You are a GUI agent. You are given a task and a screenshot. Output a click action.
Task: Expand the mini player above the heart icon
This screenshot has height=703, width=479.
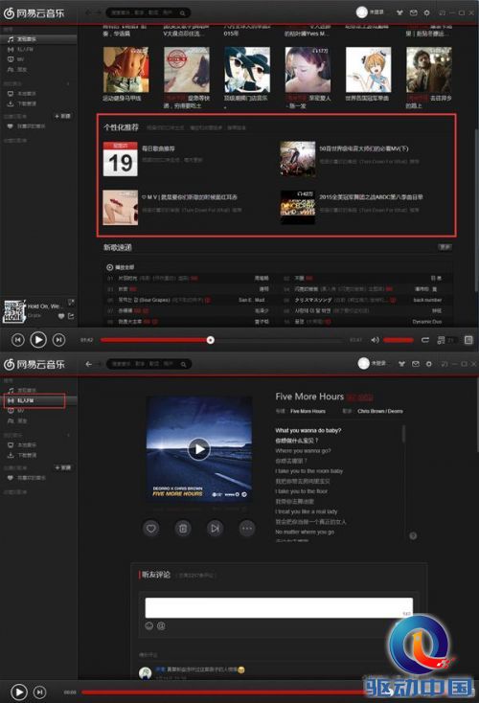[x=71, y=302]
